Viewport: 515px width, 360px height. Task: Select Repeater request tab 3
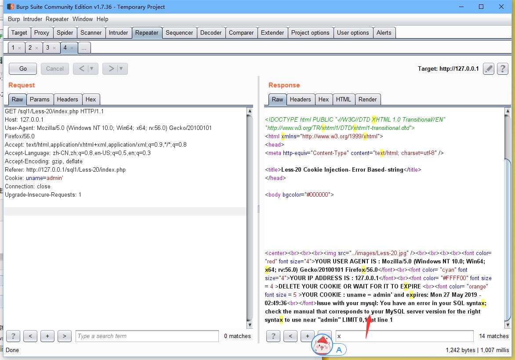click(x=47, y=47)
